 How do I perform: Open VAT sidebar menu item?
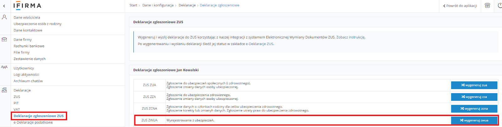[17, 109]
